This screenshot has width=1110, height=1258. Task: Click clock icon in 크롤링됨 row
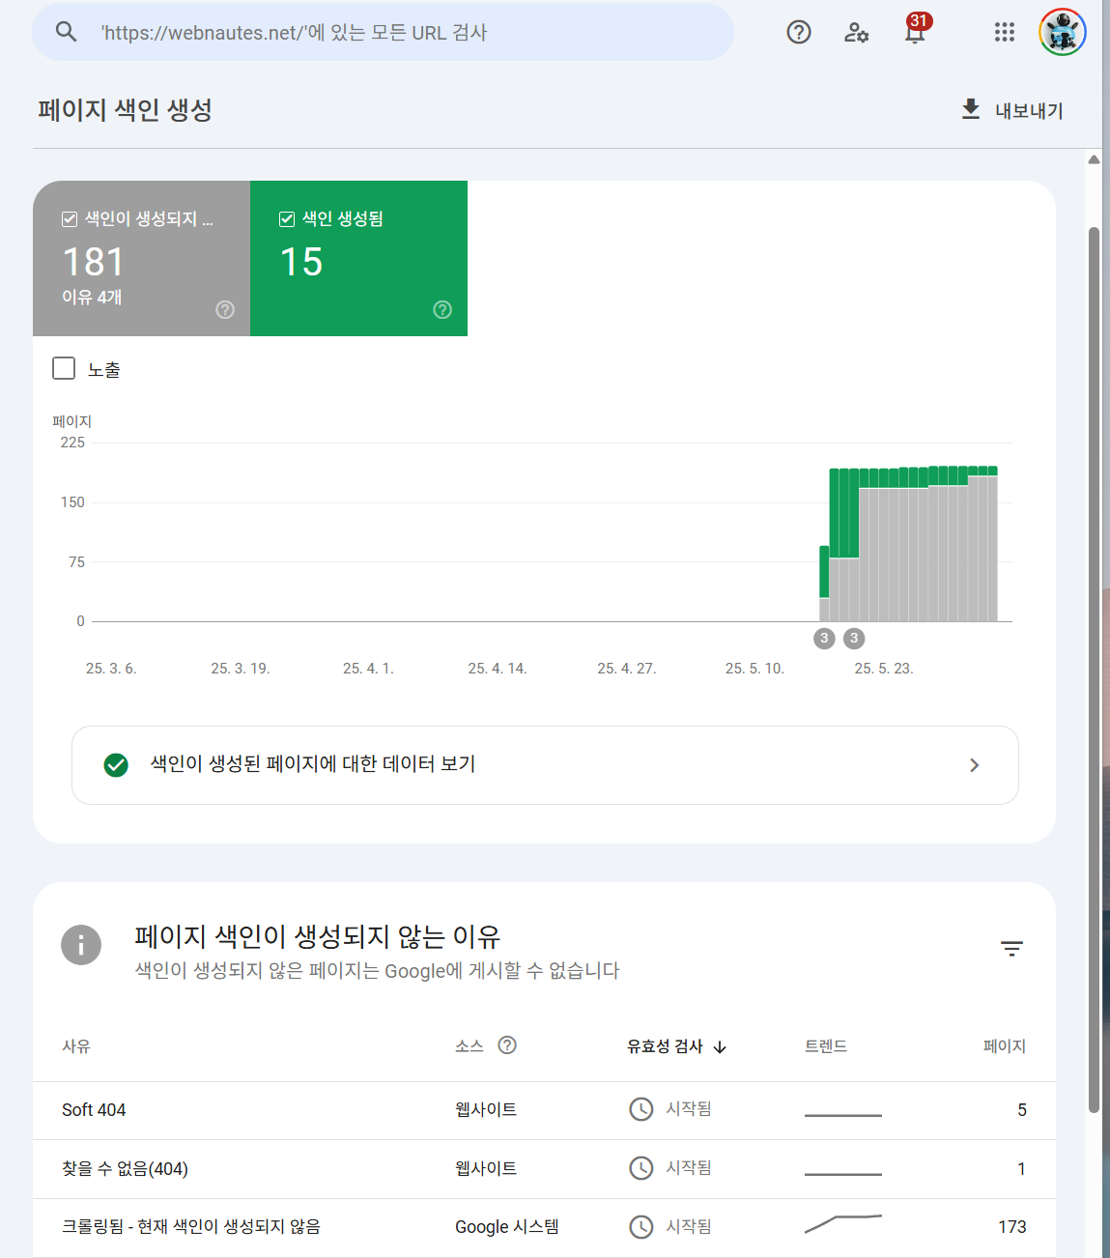tap(641, 1227)
